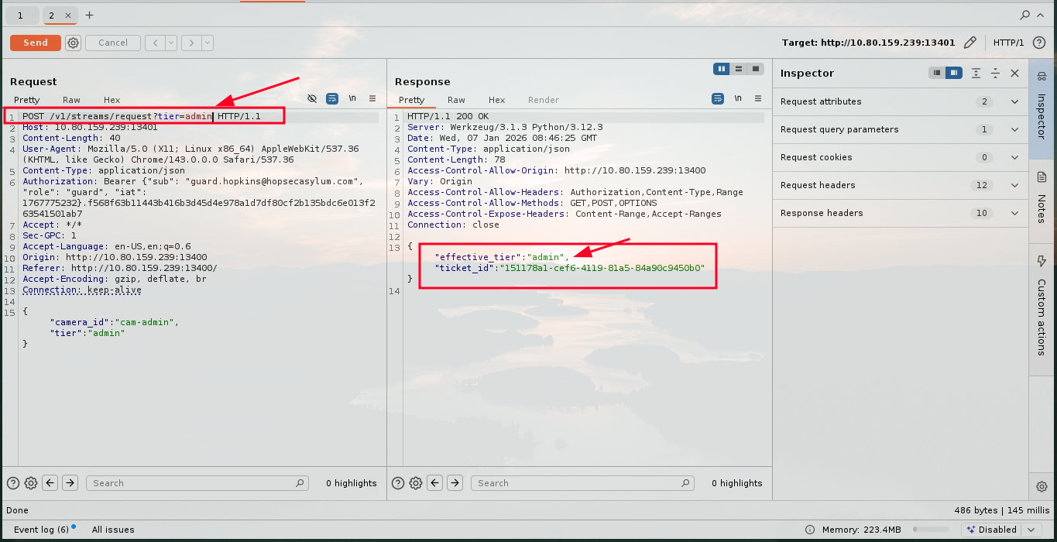This screenshot has height=542, width=1057.
Task: Switch Request view to Hex tab
Action: click(x=112, y=100)
